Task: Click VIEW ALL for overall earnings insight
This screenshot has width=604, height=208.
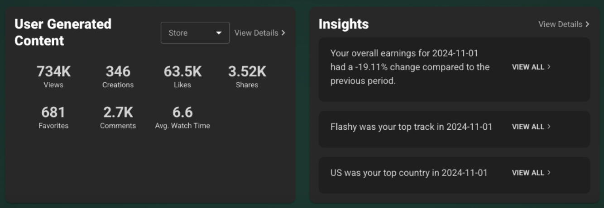Action: (x=528, y=67)
